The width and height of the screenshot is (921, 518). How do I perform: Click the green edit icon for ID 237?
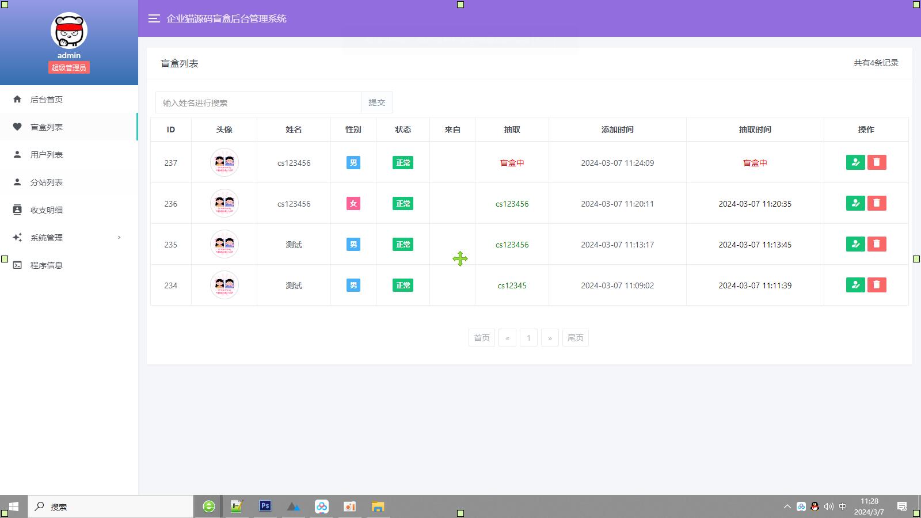click(855, 162)
